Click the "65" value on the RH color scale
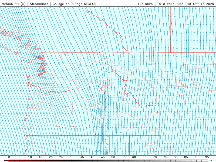This screenshot has width=216, height=162. (144, 157)
